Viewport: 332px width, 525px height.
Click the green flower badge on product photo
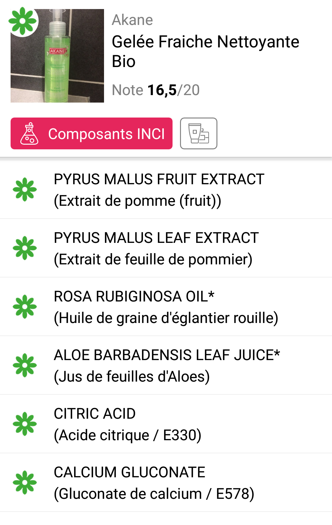tap(22, 21)
